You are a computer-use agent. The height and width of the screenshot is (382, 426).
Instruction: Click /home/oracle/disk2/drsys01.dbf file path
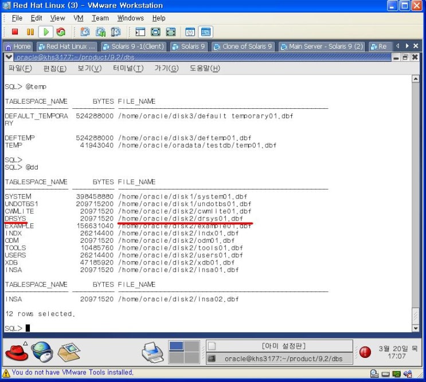[181, 218]
